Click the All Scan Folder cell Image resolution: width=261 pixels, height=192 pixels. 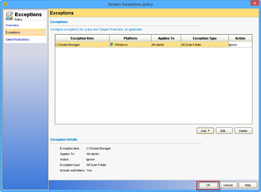coord(204,44)
